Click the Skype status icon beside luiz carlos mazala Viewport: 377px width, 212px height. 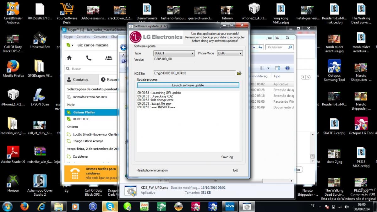(x=68, y=45)
